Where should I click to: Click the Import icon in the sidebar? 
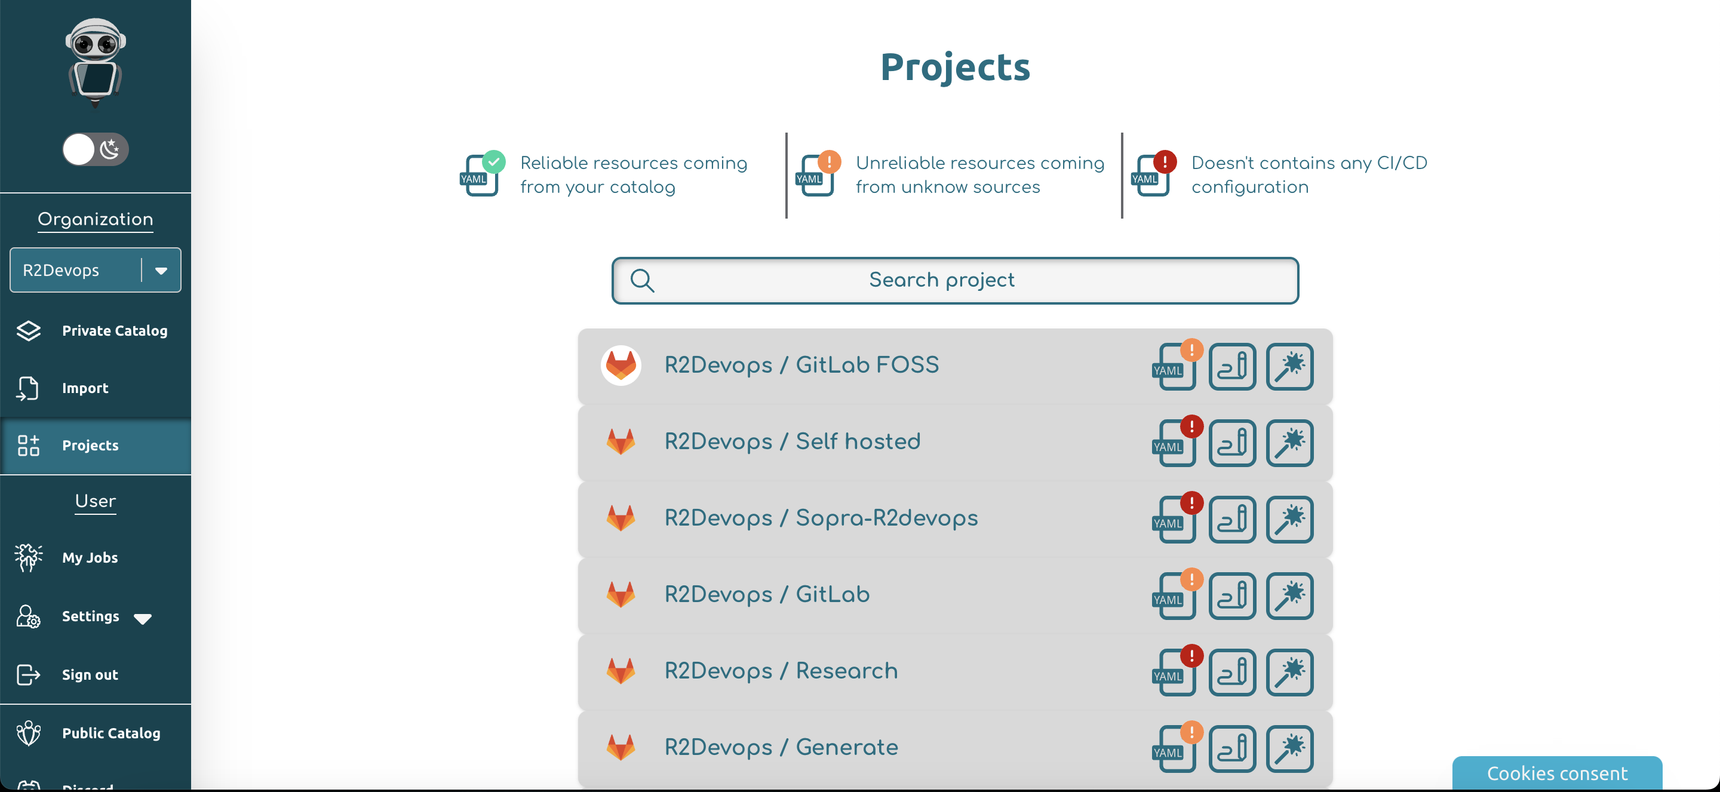[x=28, y=388]
